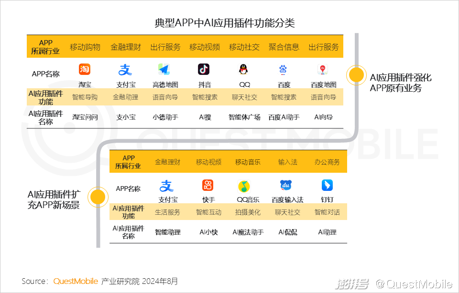
Task: Select the DingTalk (钉钉) app icon
Action: (x=327, y=185)
